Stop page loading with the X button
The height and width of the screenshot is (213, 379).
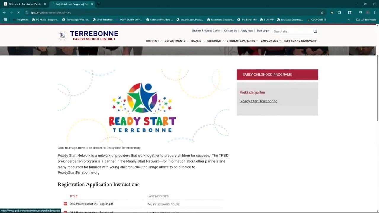[x=18, y=12]
